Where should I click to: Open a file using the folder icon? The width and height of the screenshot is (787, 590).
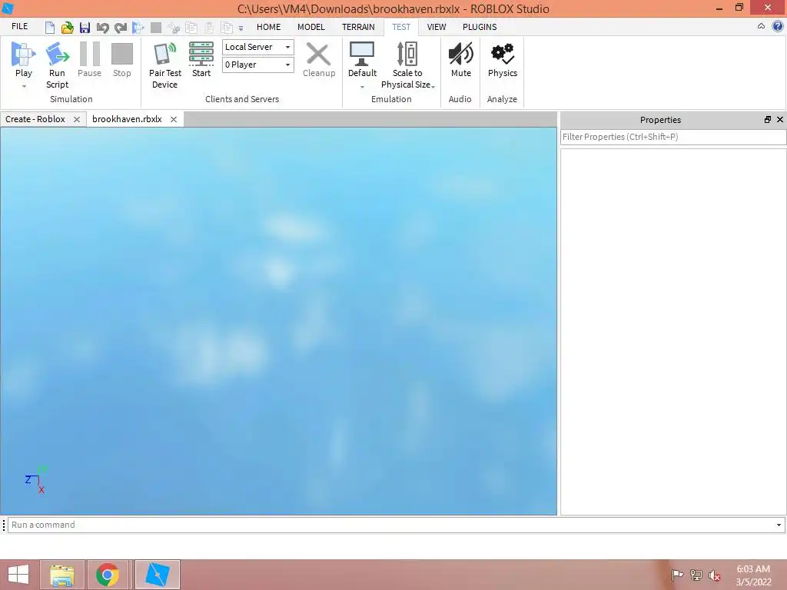point(67,27)
